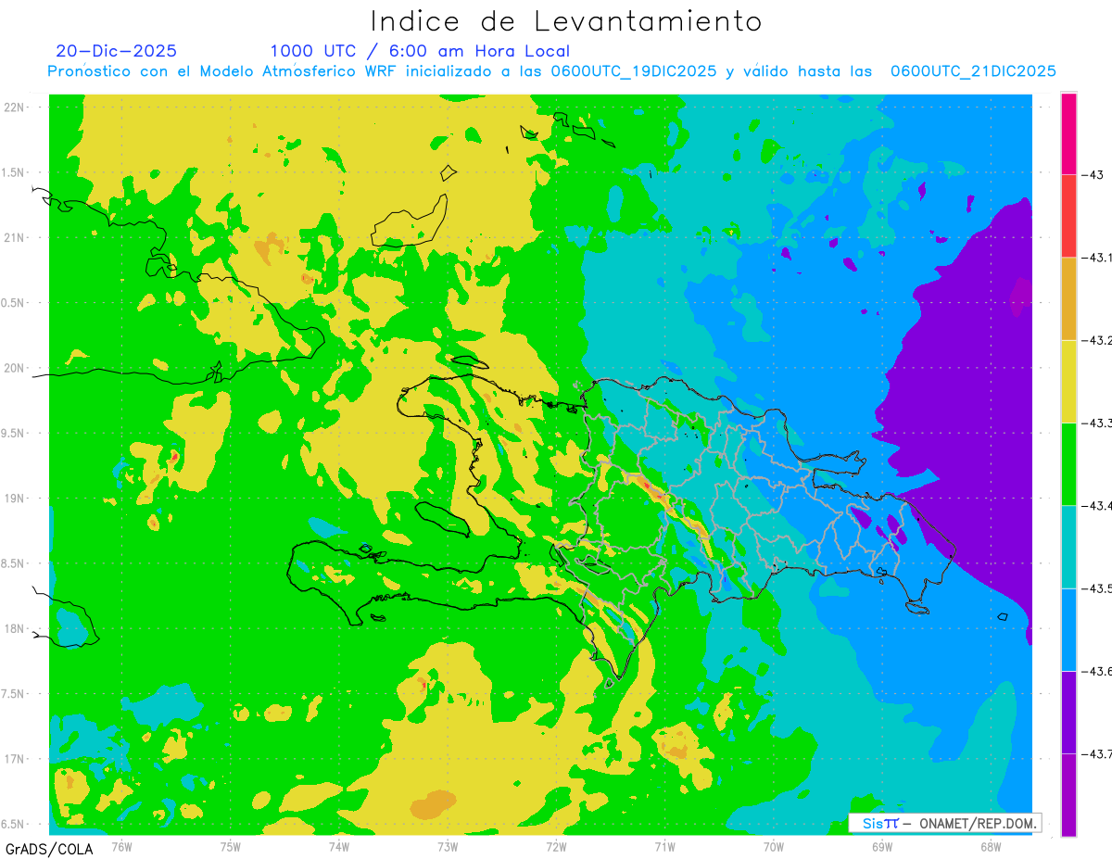The image size is (1112, 859).
Task: Click the legend value '-43.4'
Action: [1097, 505]
